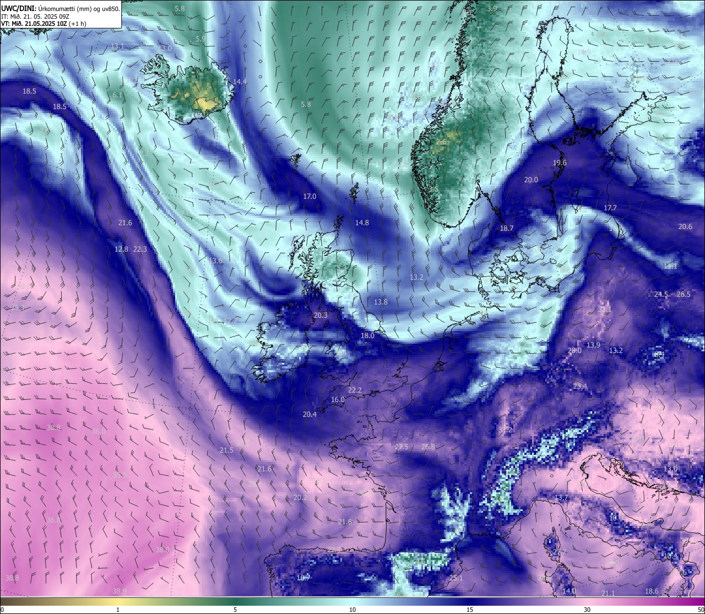Click the colorbar tick label 10
Viewport: 705px width, 614px height.
pyautogui.click(x=352, y=610)
